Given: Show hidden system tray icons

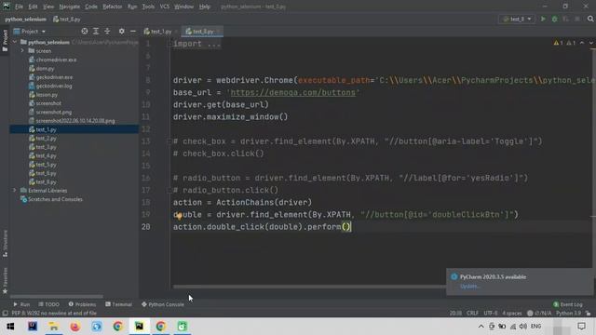Looking at the screenshot, I should 481,327.
